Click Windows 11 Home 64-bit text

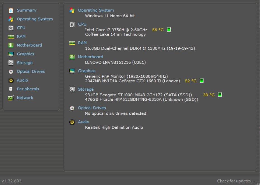(x=110, y=16)
